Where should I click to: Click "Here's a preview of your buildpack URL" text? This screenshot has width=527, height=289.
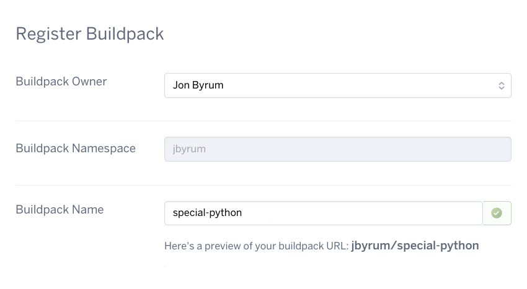click(x=257, y=246)
